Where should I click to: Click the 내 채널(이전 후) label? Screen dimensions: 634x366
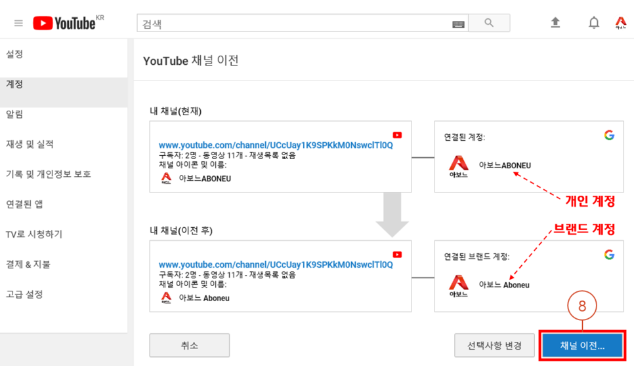tap(181, 230)
